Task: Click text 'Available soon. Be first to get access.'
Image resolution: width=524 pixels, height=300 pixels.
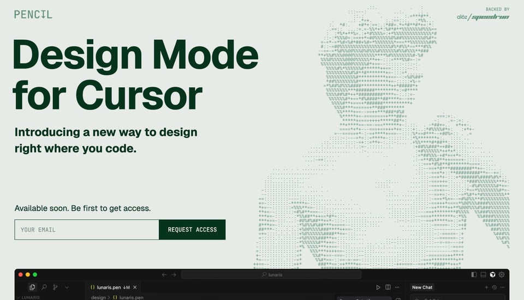Action: click(82, 209)
